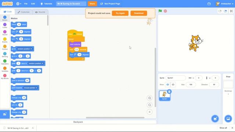Screen dimensions: 235x132
Task: Select the Events block category
Action: pyautogui.click(x=5, y=40)
